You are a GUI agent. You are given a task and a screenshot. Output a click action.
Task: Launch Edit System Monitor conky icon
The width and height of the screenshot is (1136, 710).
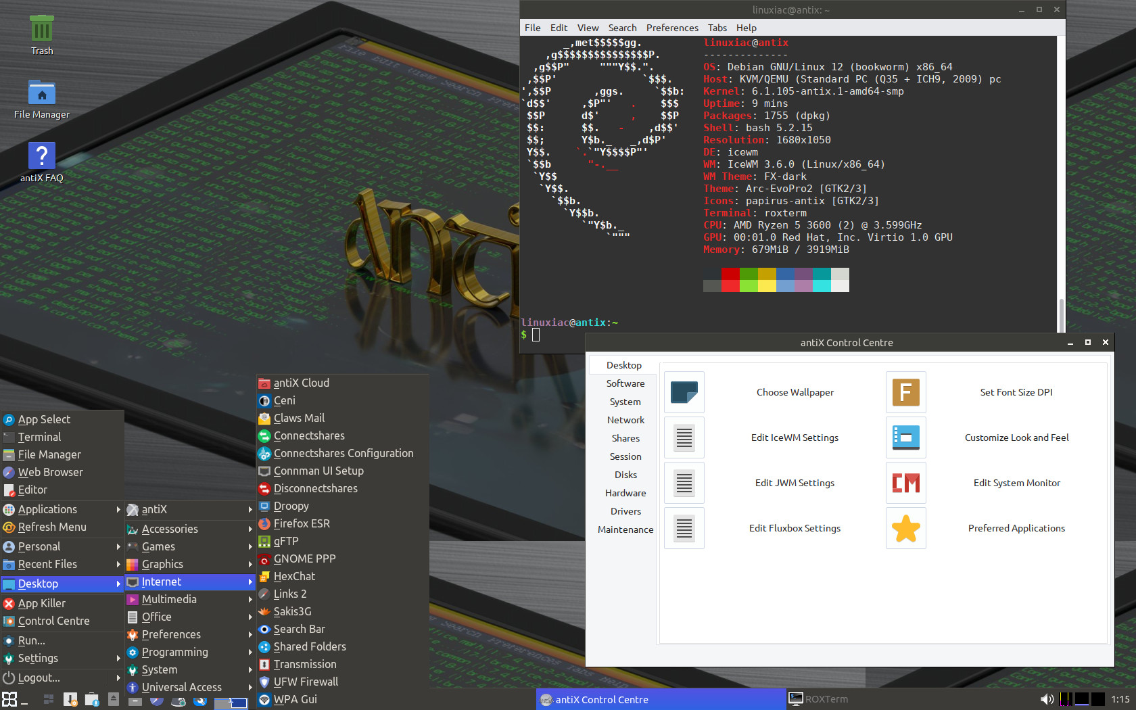906,483
